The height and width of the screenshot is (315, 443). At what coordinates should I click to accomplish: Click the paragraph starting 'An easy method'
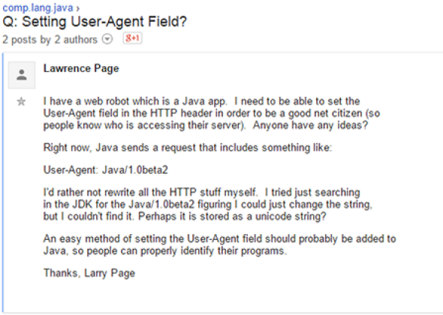219,244
